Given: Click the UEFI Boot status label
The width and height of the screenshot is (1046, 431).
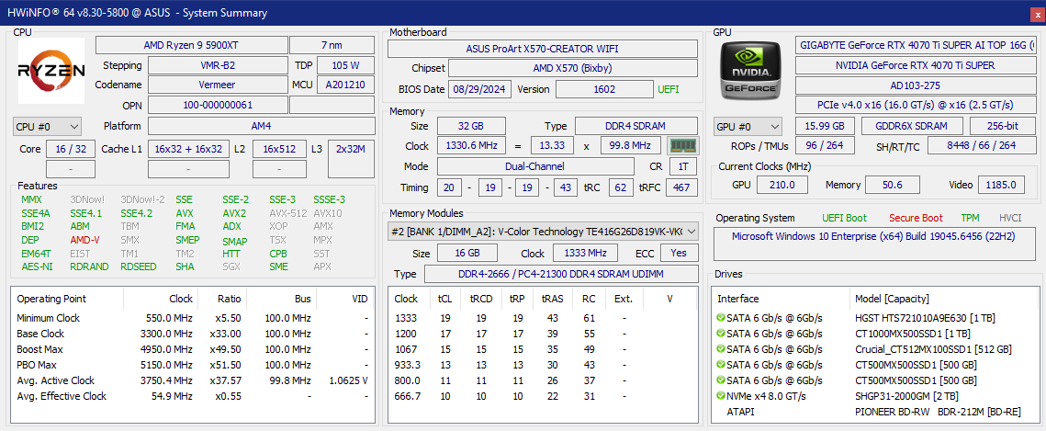Looking at the screenshot, I should 843,218.
